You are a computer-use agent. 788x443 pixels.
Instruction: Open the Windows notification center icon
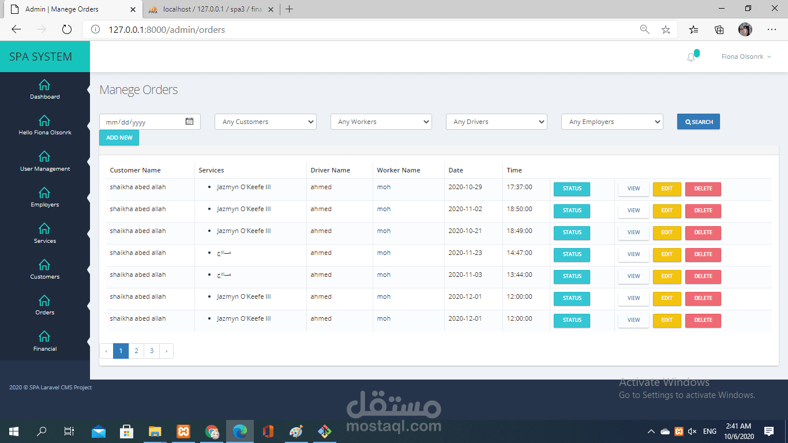pyautogui.click(x=769, y=431)
